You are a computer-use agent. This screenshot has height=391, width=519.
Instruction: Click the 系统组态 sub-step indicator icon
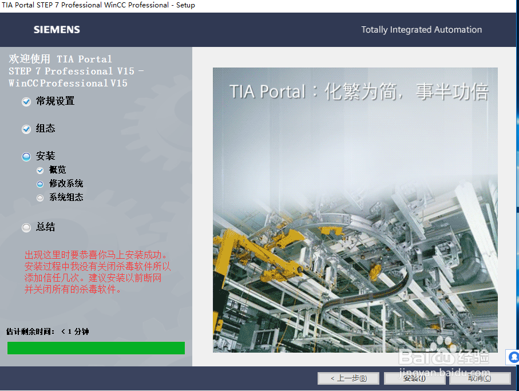(x=40, y=198)
